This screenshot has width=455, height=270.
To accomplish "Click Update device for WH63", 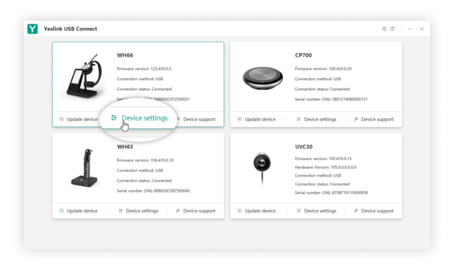I will [78, 211].
